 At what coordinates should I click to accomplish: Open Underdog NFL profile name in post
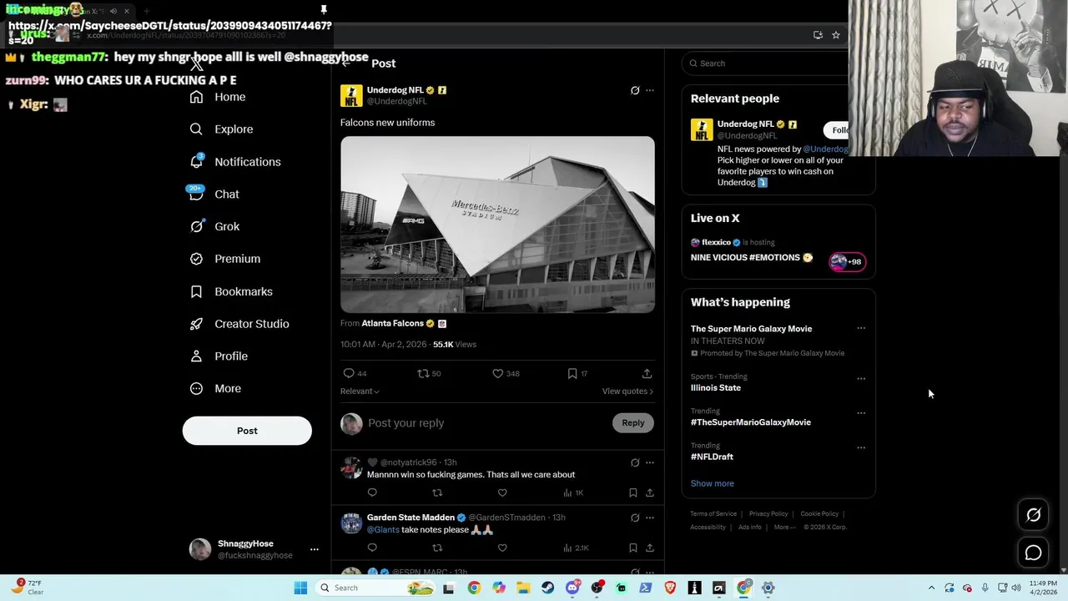point(395,90)
